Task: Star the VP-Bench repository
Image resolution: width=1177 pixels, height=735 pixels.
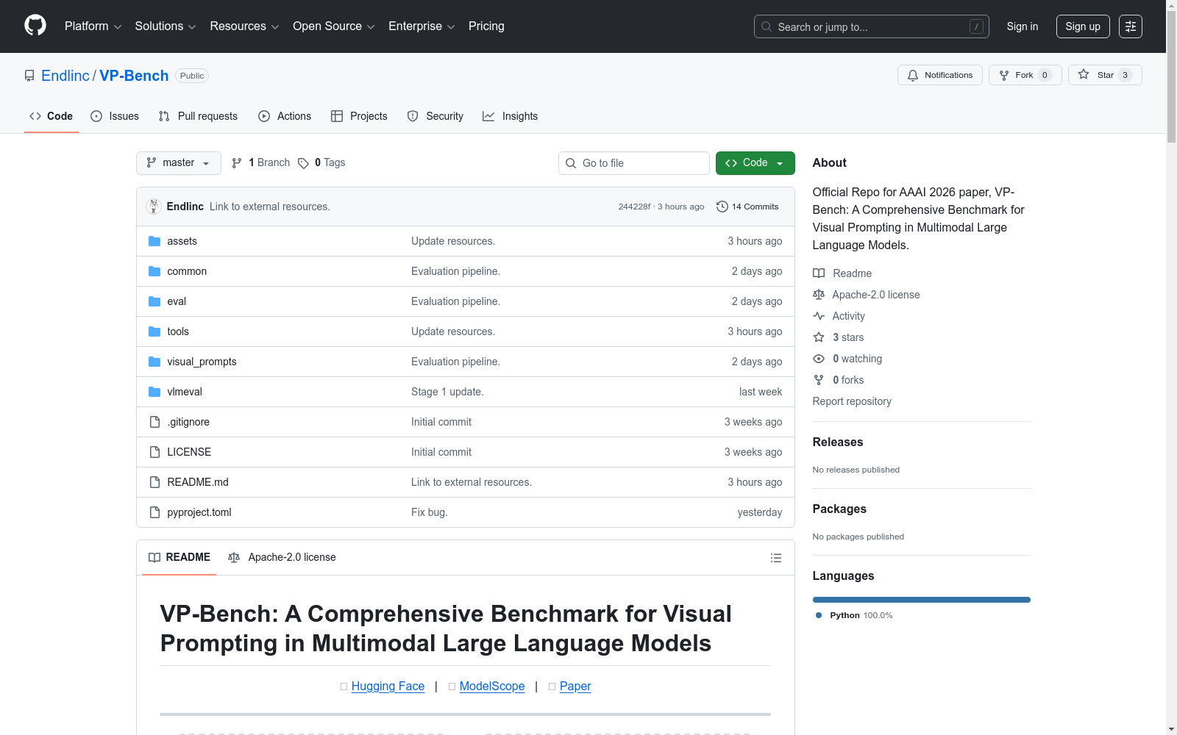Action: pos(1105,75)
